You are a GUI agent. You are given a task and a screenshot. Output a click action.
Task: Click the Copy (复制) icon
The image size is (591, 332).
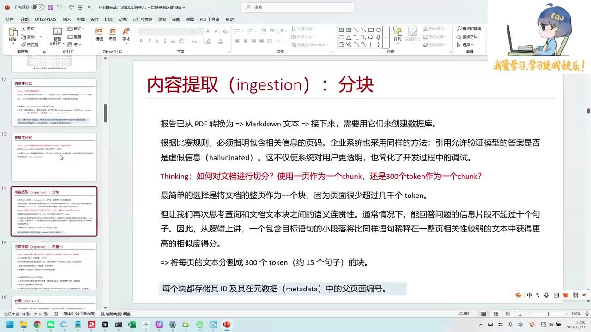click(x=24, y=37)
